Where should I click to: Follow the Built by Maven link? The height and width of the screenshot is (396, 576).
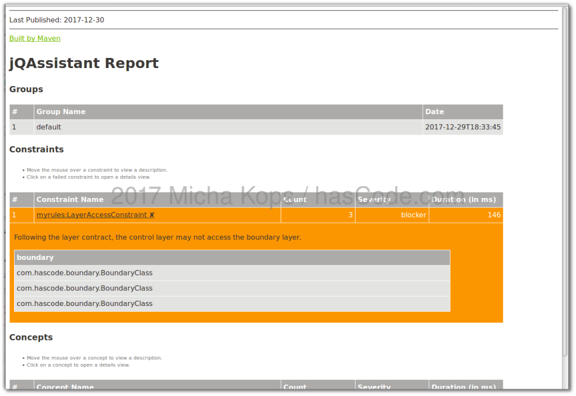[x=34, y=38]
